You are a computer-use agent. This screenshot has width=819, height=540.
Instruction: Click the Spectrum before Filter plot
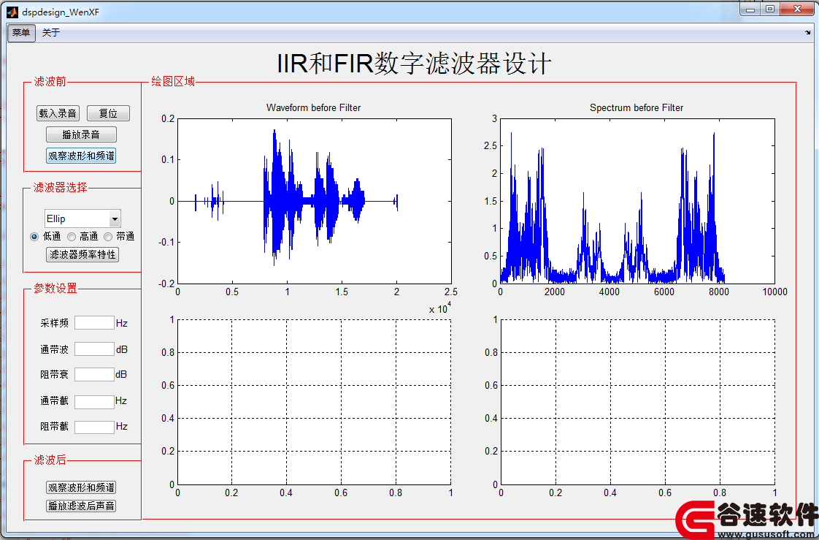click(x=637, y=201)
